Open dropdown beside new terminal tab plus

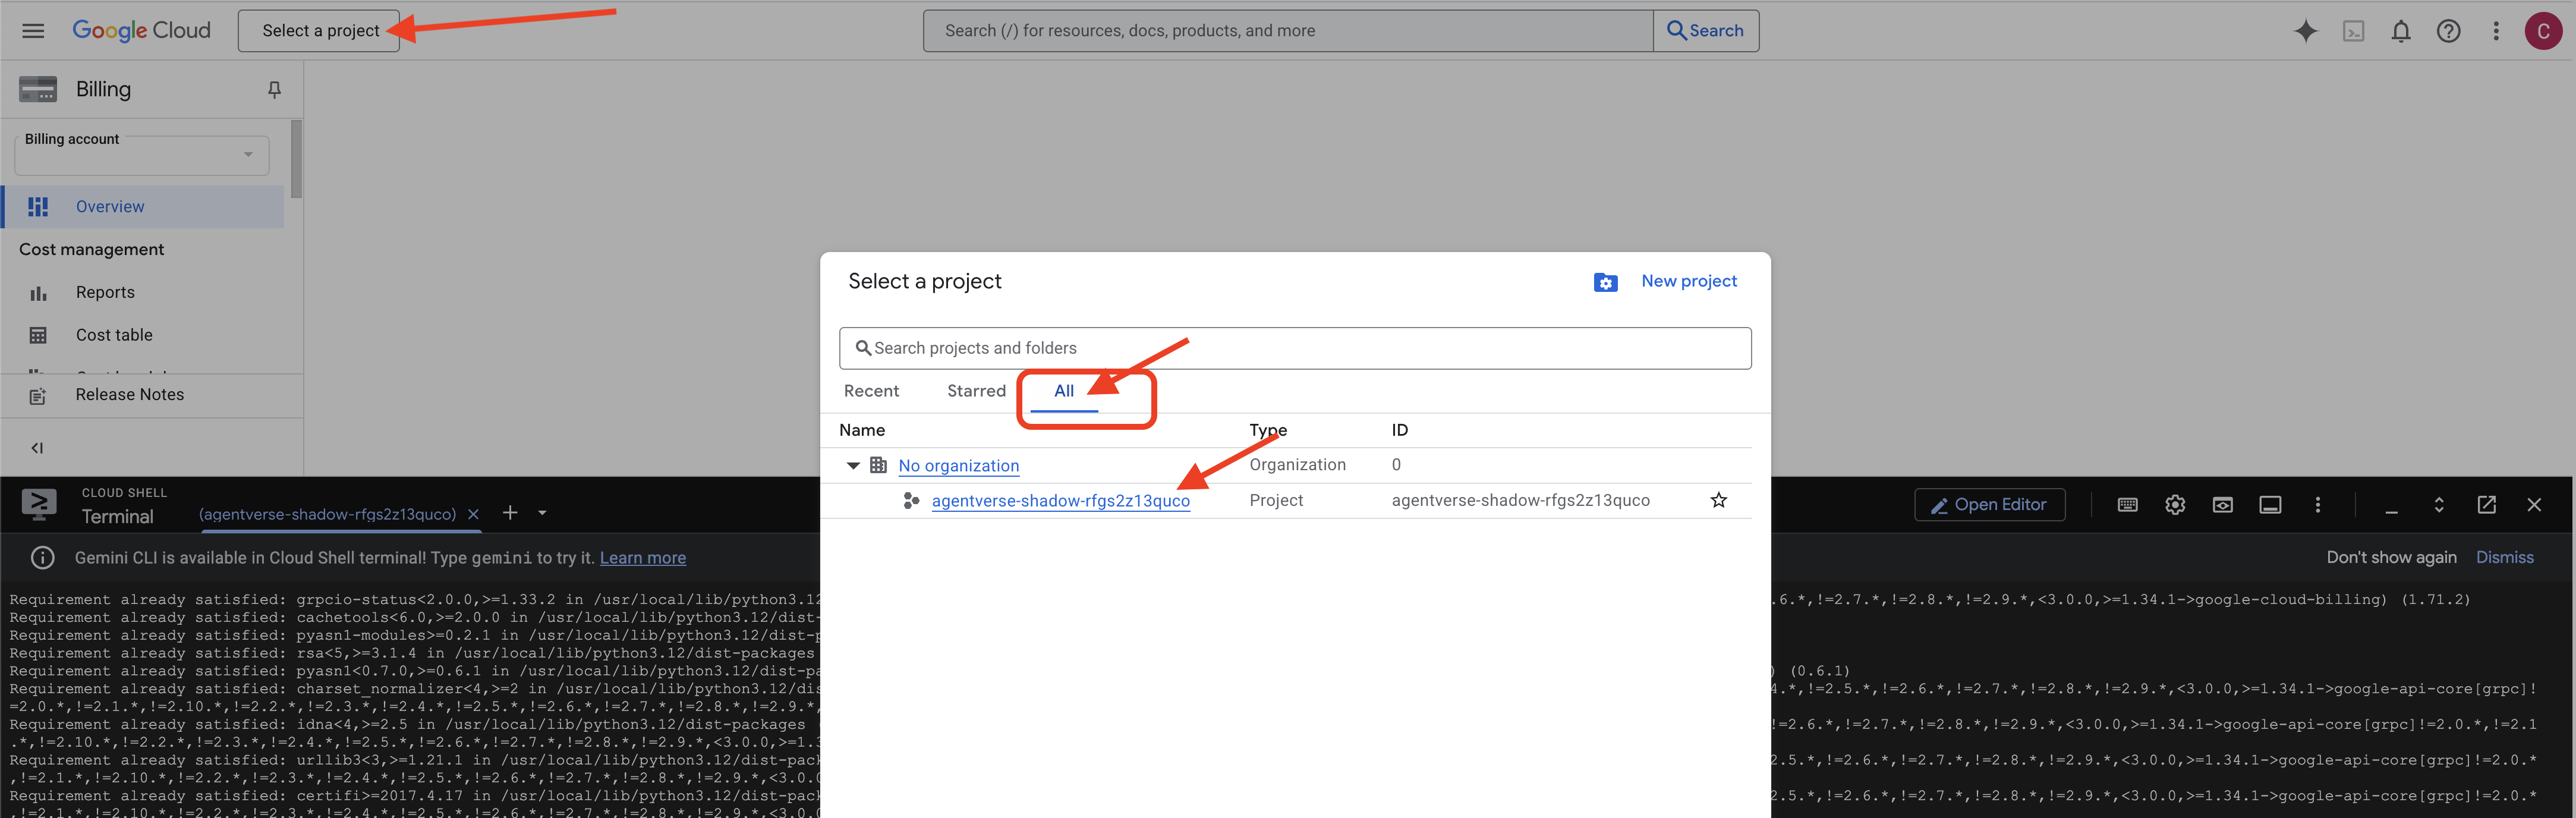tap(542, 513)
